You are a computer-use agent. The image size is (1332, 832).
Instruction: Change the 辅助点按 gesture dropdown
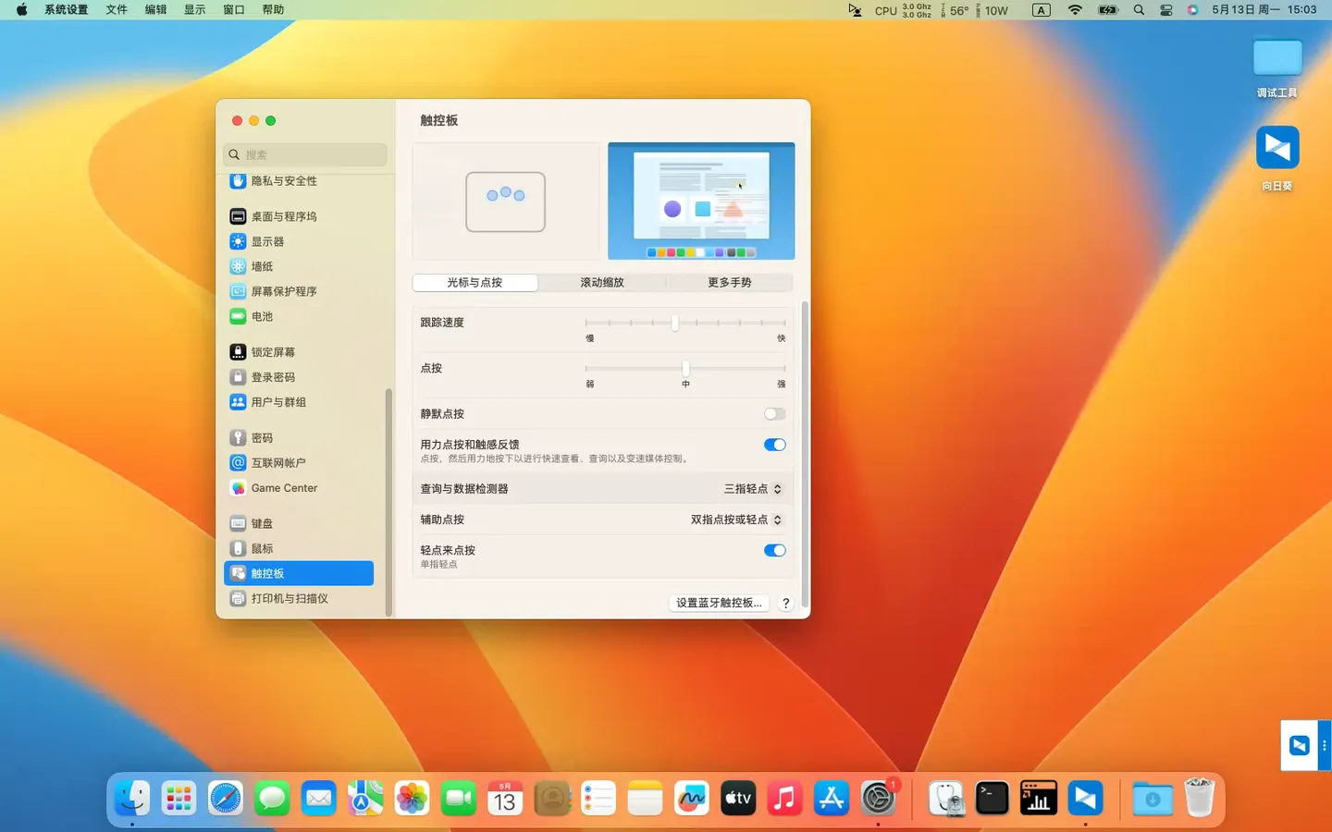[735, 520]
